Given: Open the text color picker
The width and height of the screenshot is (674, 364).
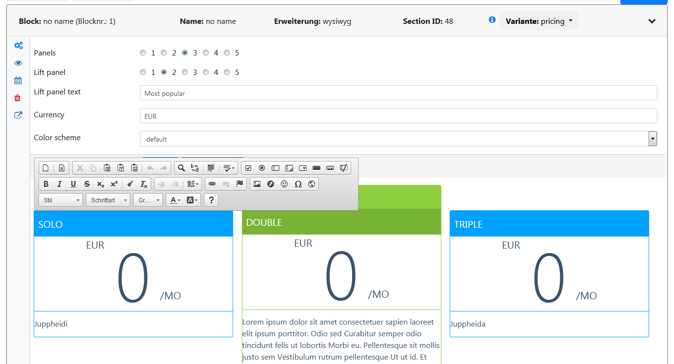Looking at the screenshot, I should tap(175, 200).
